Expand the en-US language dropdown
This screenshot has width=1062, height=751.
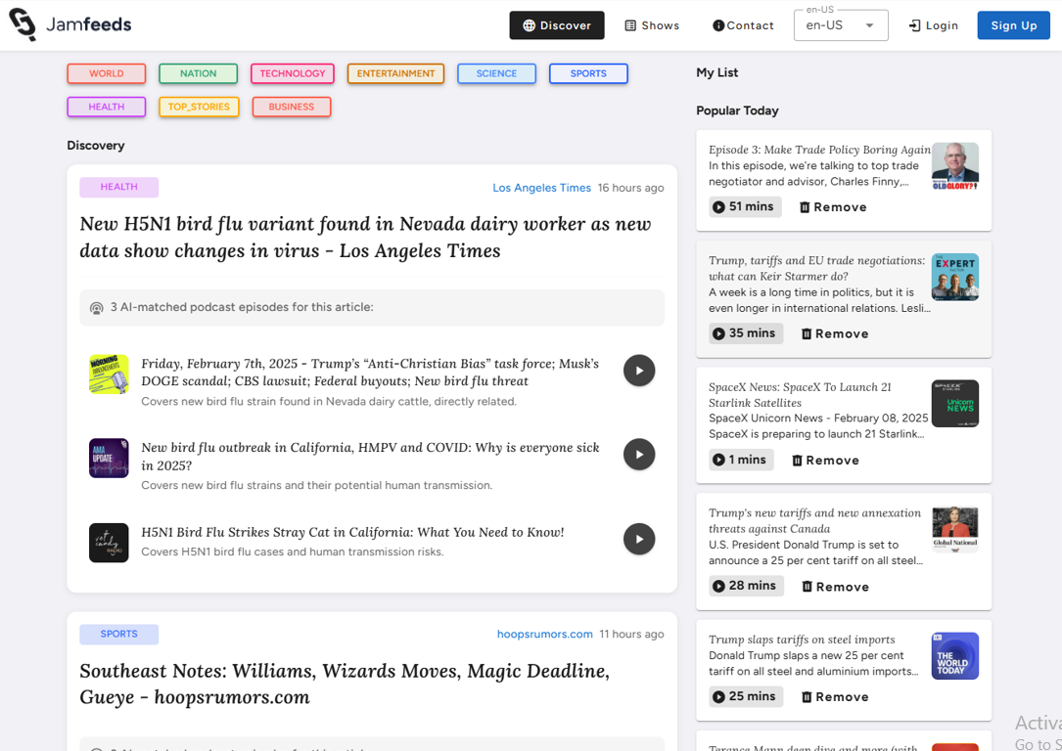[841, 25]
